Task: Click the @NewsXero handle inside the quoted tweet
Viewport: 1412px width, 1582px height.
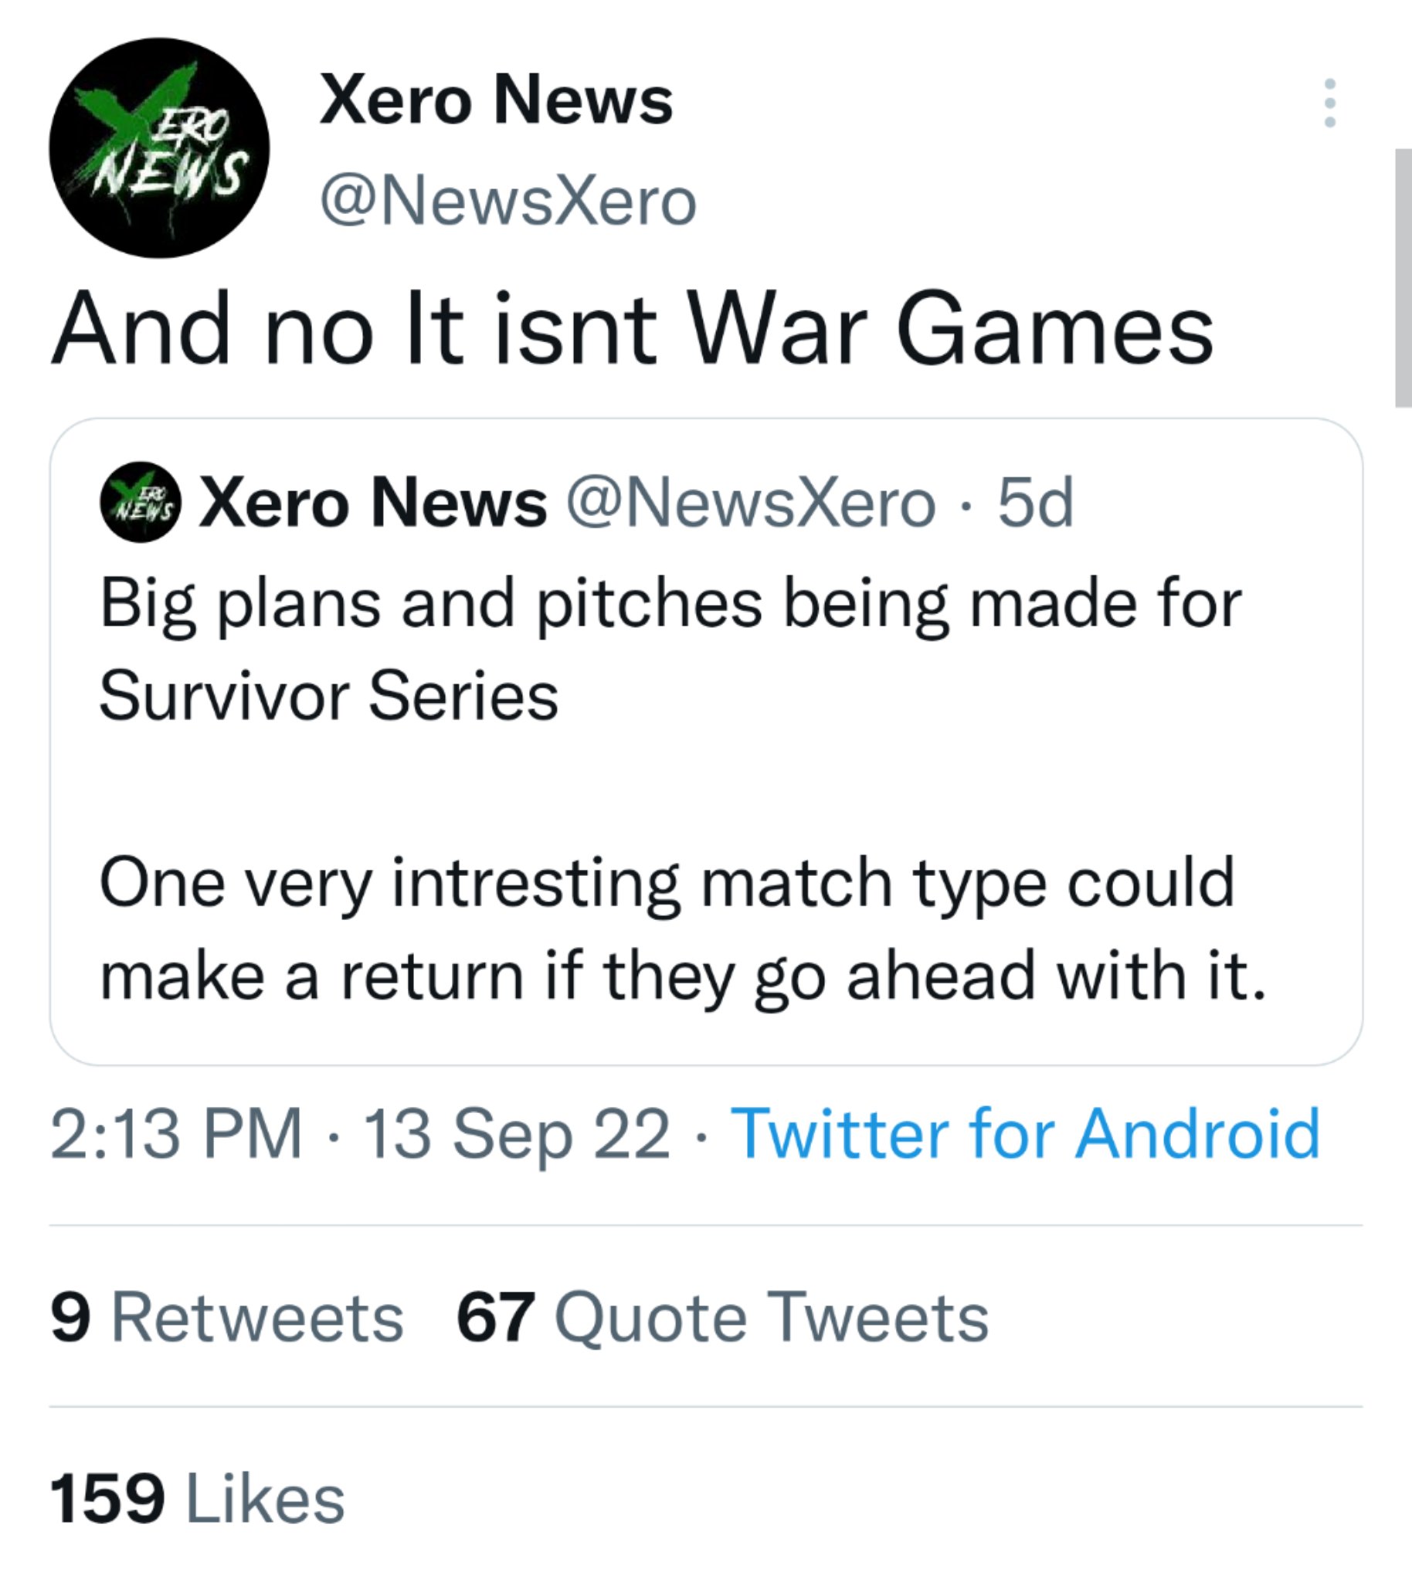Action: coord(750,503)
